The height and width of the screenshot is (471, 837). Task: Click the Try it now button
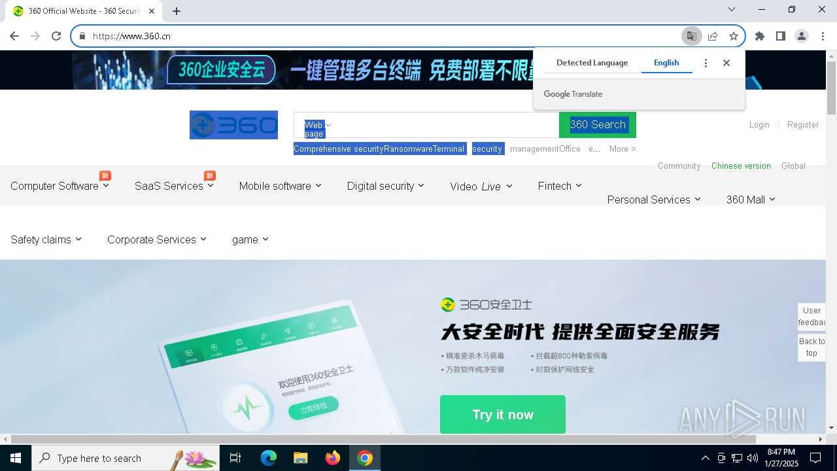click(x=503, y=414)
